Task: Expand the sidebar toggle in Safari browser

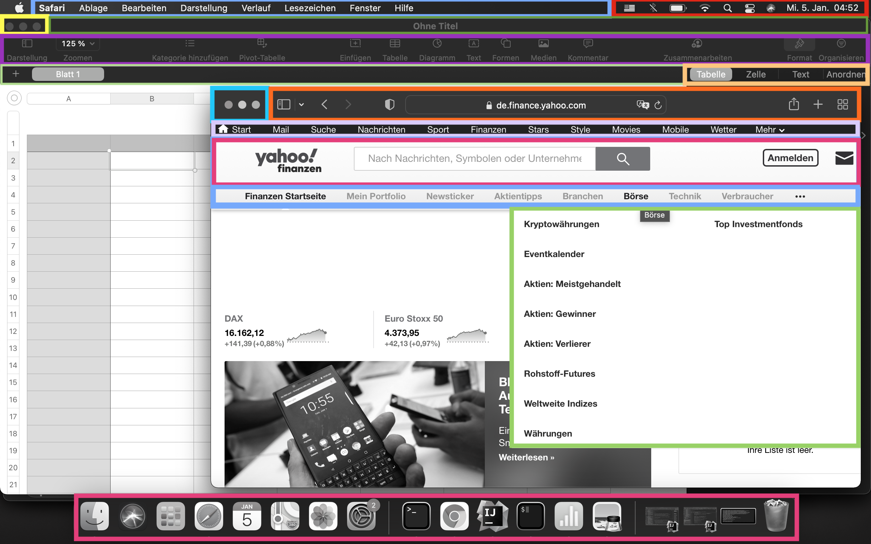Action: pos(283,105)
